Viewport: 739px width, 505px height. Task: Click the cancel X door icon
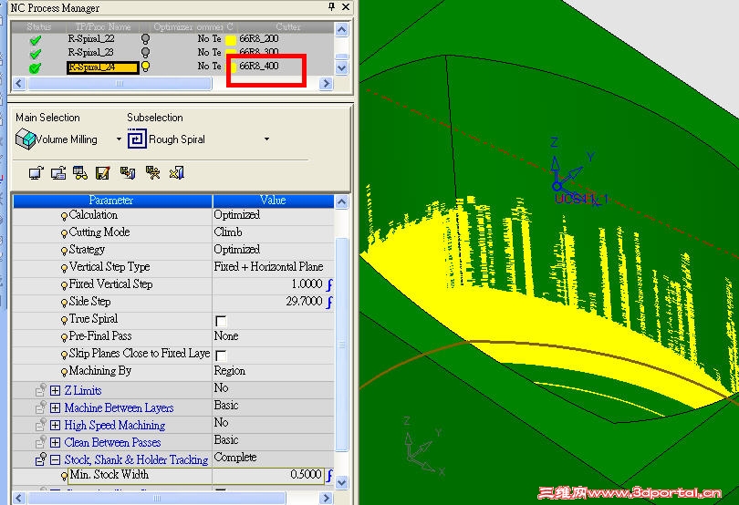pos(177,173)
